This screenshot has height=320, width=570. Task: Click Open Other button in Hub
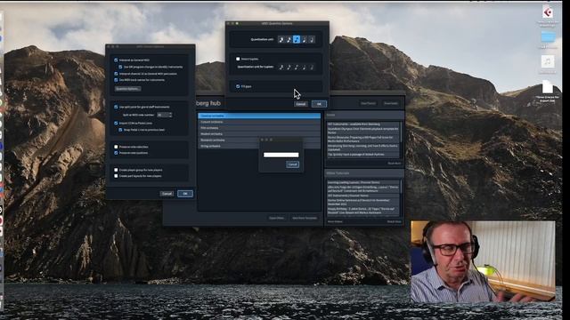tap(277, 218)
